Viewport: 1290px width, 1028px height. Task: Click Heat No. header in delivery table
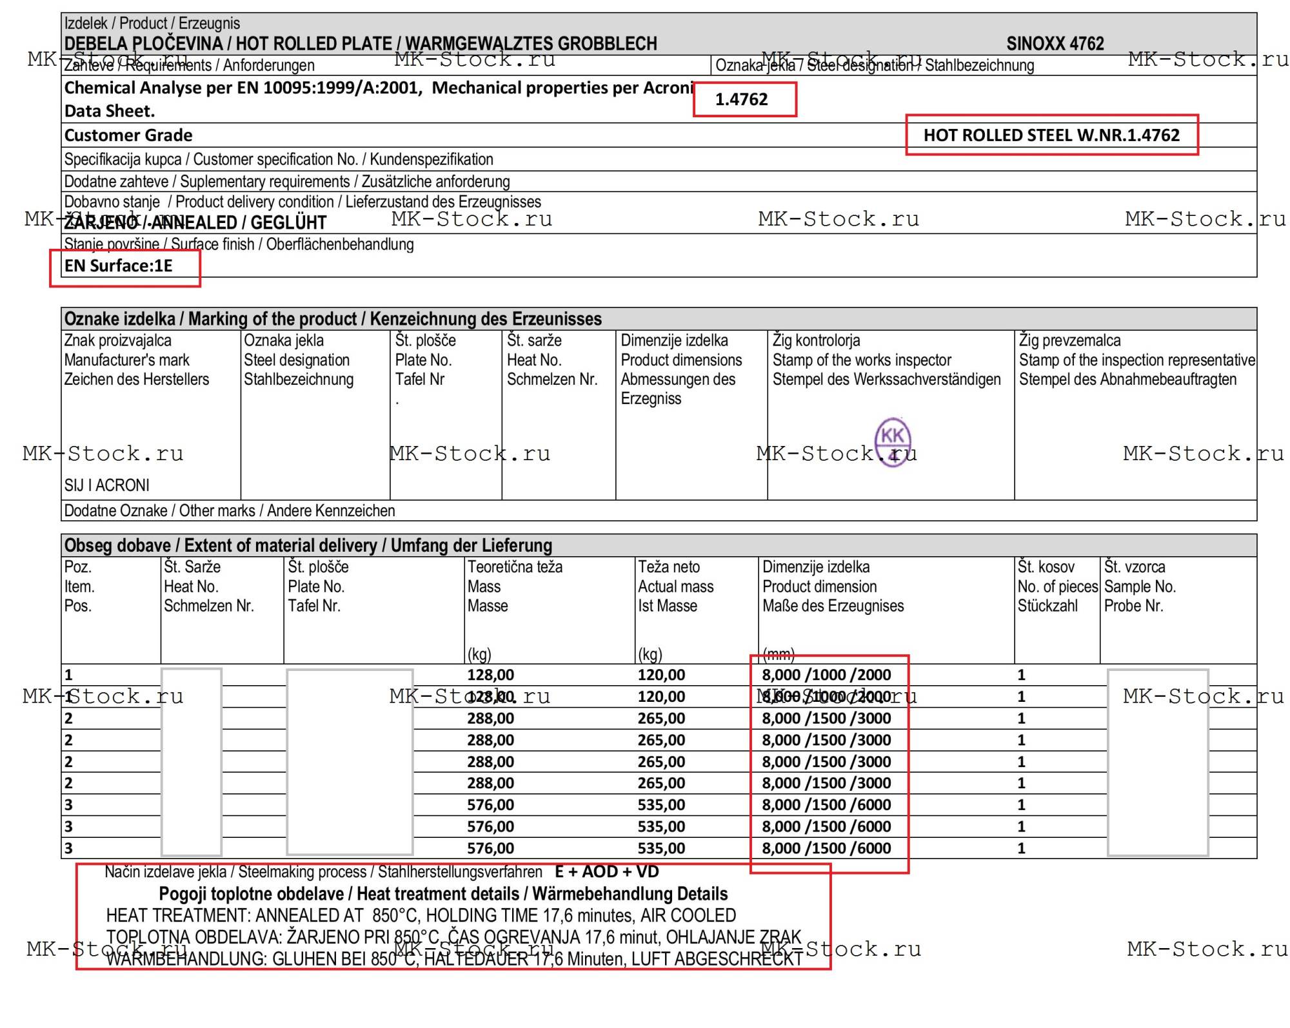click(209, 587)
